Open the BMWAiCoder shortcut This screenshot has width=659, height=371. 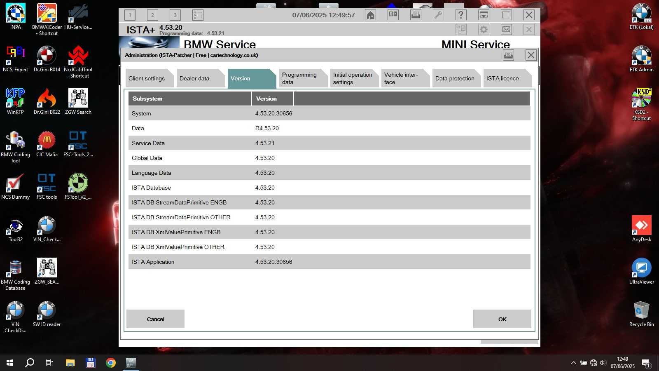coord(47,19)
